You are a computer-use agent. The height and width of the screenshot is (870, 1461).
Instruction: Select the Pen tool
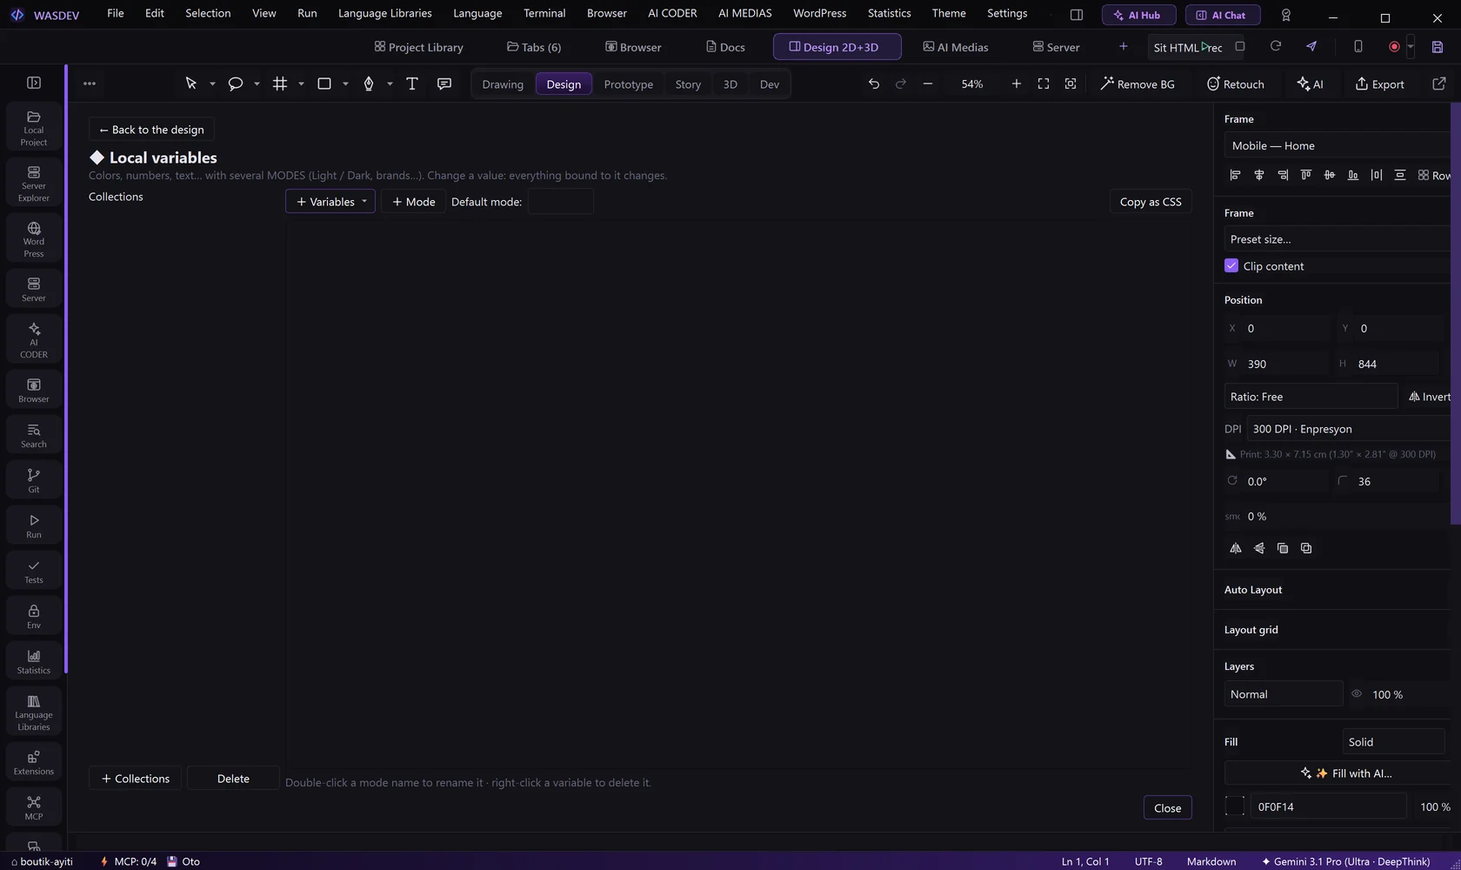coord(369,84)
